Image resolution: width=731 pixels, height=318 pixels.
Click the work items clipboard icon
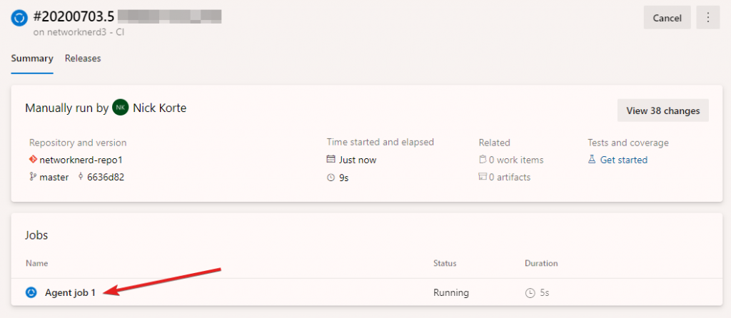[483, 160]
